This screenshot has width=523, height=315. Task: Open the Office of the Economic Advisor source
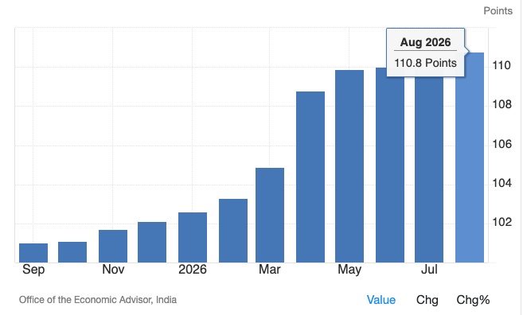(x=98, y=300)
